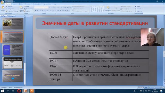Image resolution: width=165 pixels, height=93 pixels.
Task: Select the star shape in gallery
Action: click(102, 11)
